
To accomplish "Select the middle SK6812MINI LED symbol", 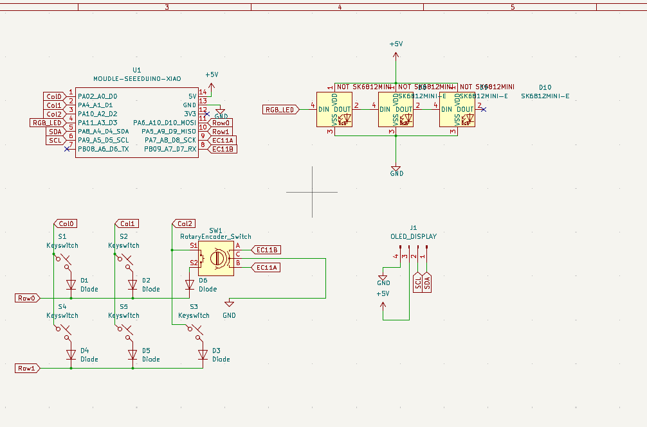I will (x=396, y=110).
